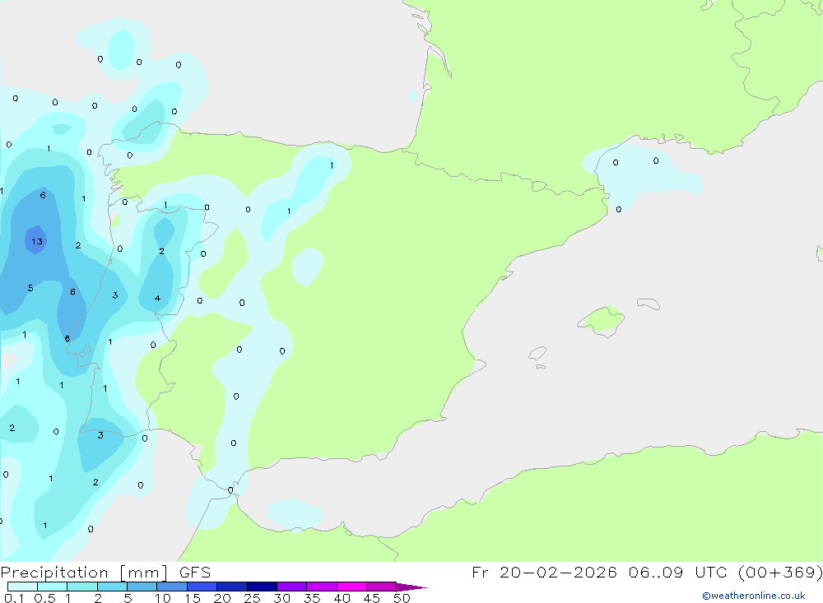Screen dimensions: 823x603
Task: Click the legend label '25'
Action: click(252, 598)
